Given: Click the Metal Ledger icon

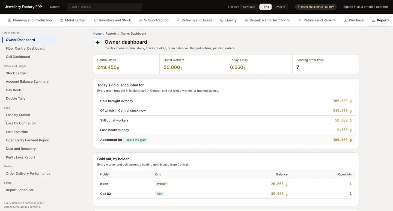Looking at the screenshot, I should (62, 20).
